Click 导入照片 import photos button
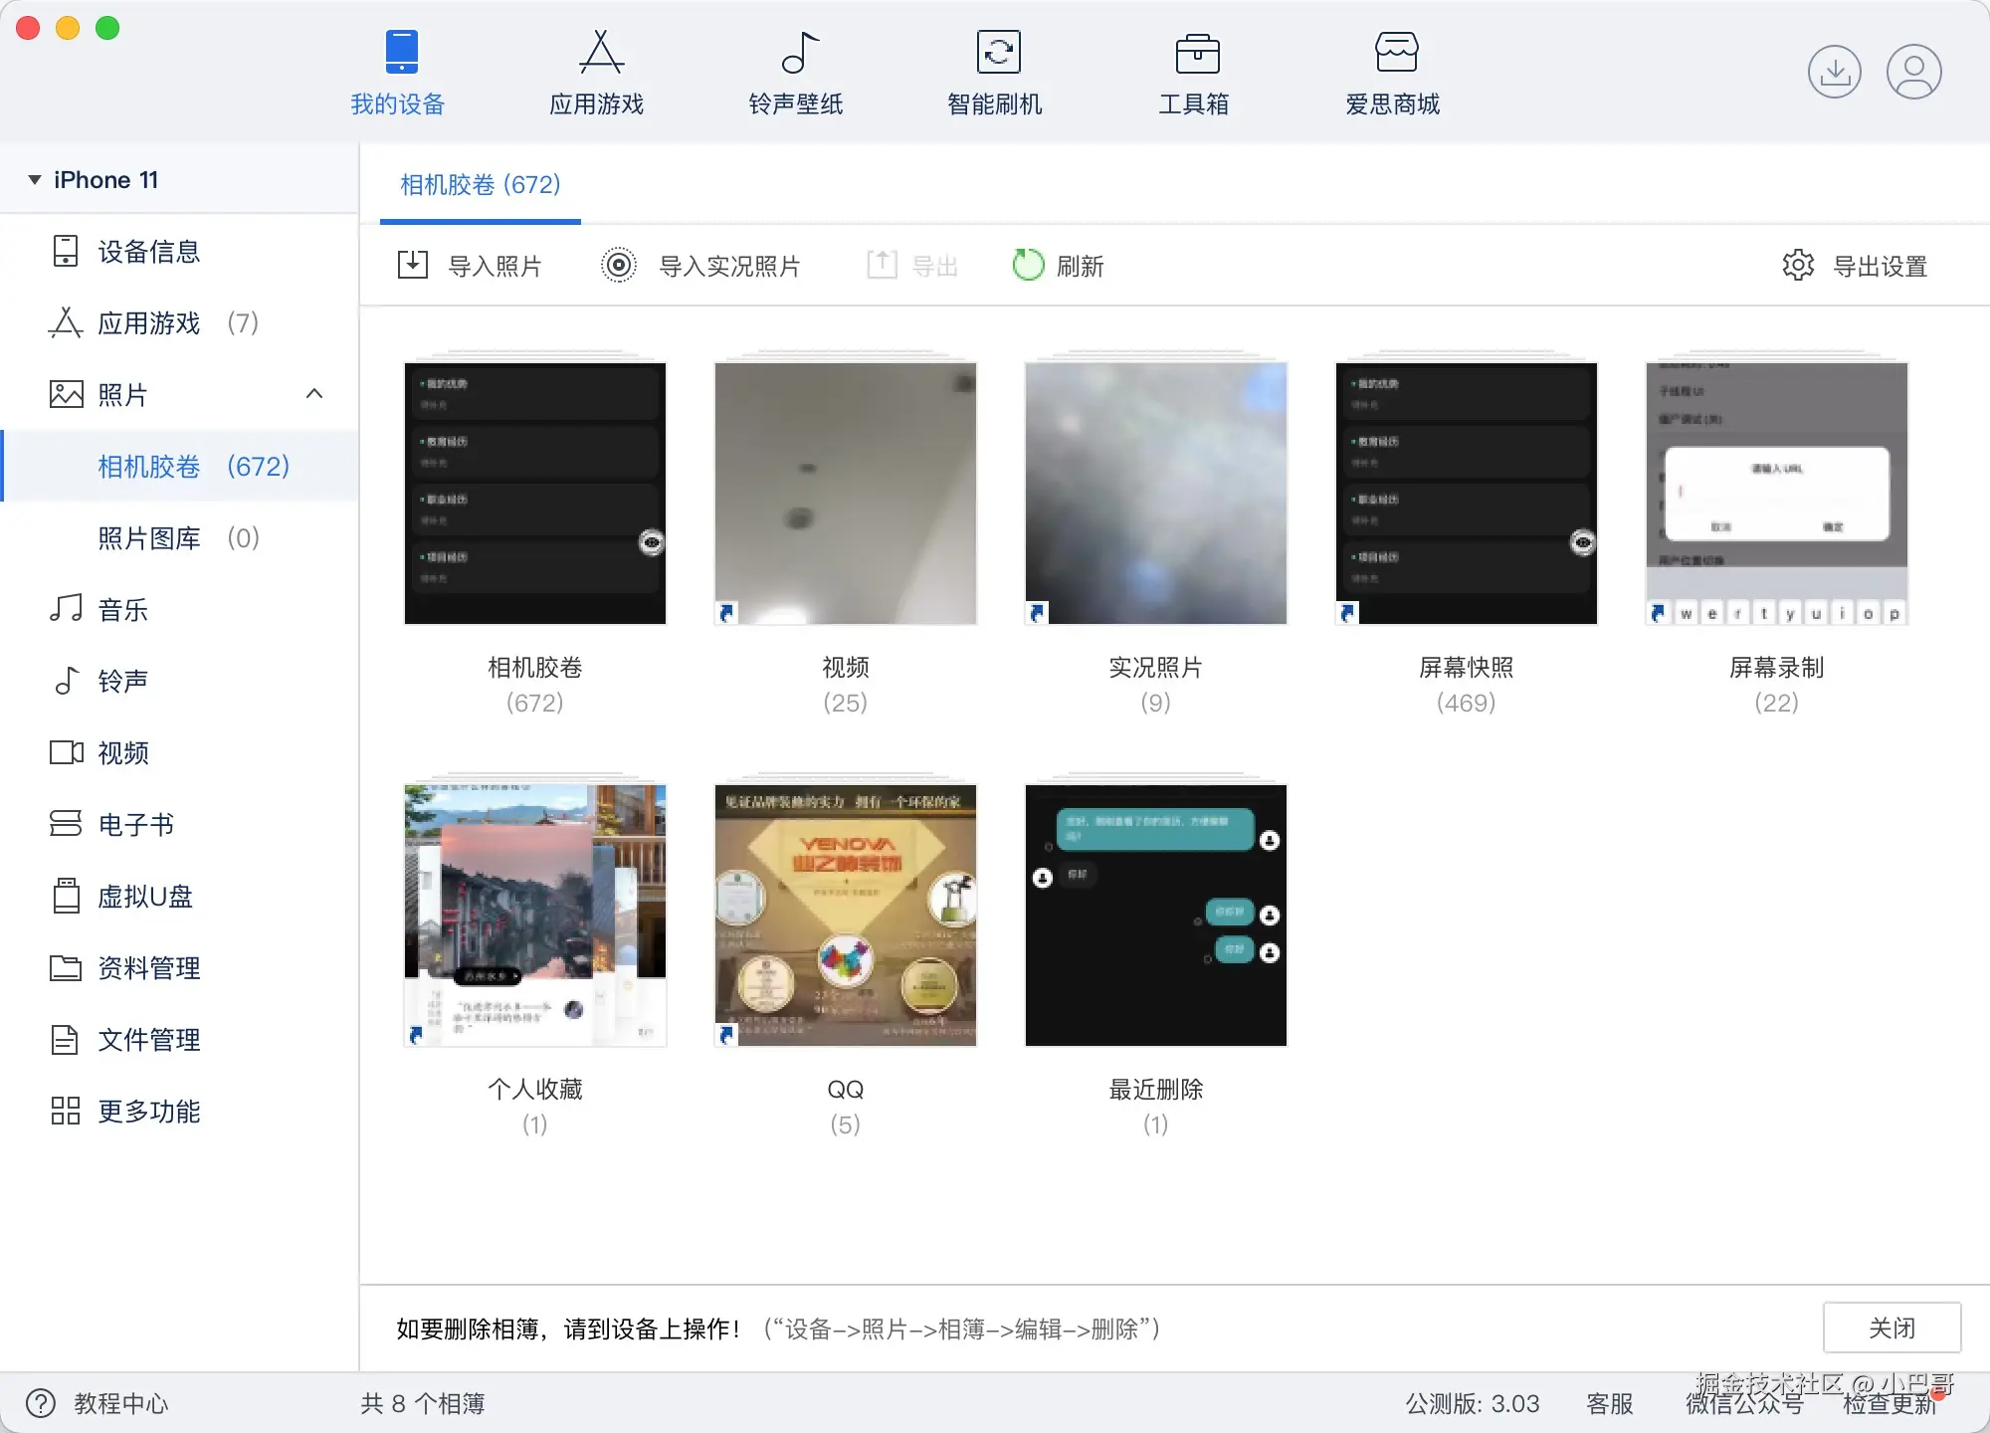Image resolution: width=1990 pixels, height=1433 pixels. tap(469, 266)
